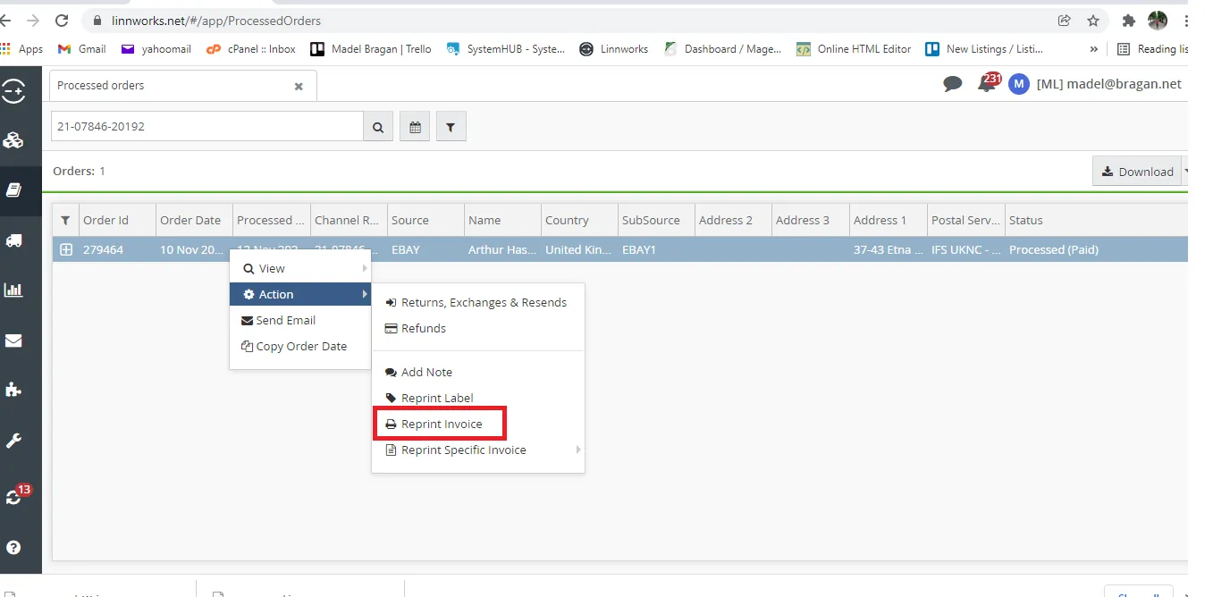Click the Download button
Image resolution: width=1213 pixels, height=597 pixels.
coord(1137,172)
